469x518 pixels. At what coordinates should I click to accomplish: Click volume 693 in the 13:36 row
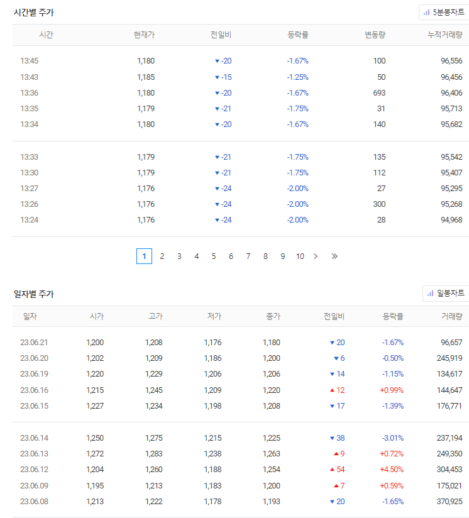pyautogui.click(x=379, y=93)
